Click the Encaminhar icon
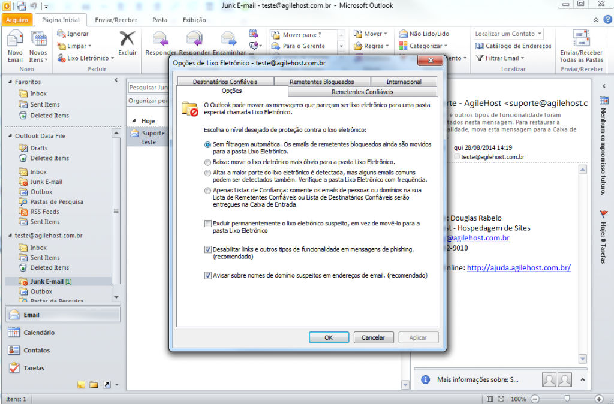The height and width of the screenshot is (404, 614). tap(228, 39)
